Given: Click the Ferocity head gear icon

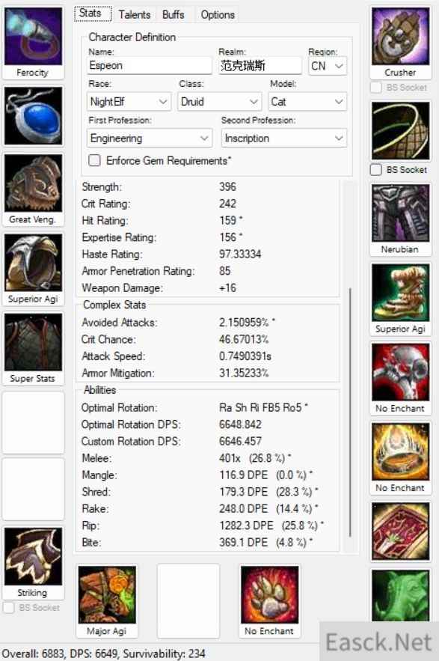Looking at the screenshot, I should 34,36.
